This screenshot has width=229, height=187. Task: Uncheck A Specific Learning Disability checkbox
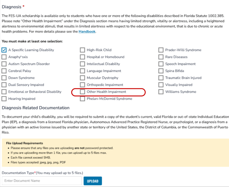coord(4,50)
